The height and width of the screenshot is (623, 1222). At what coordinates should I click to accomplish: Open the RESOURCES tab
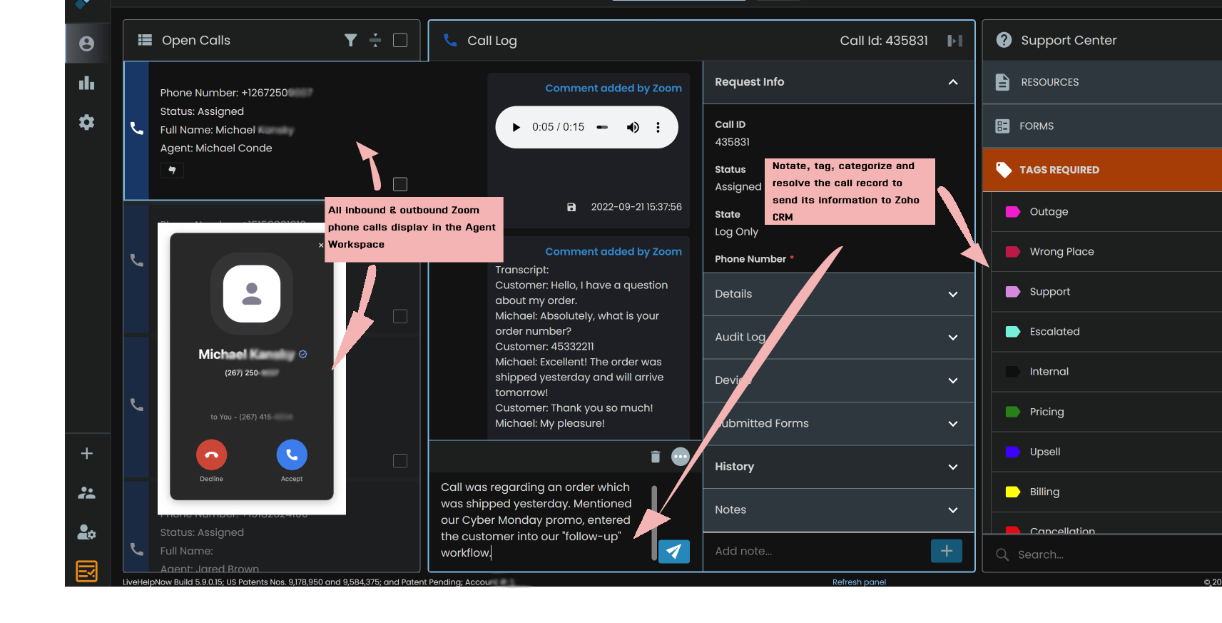coord(1101,82)
